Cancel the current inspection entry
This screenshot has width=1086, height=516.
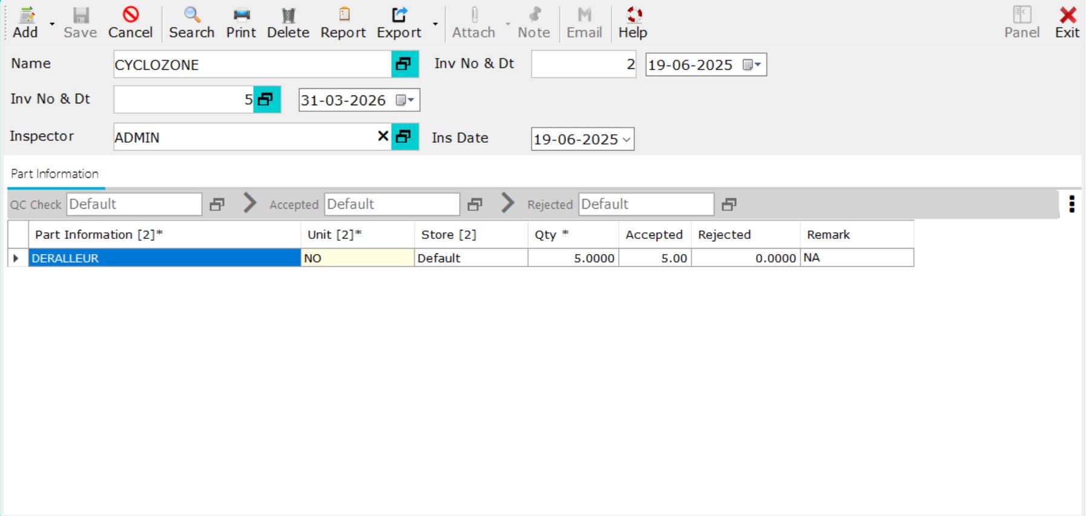(x=130, y=23)
